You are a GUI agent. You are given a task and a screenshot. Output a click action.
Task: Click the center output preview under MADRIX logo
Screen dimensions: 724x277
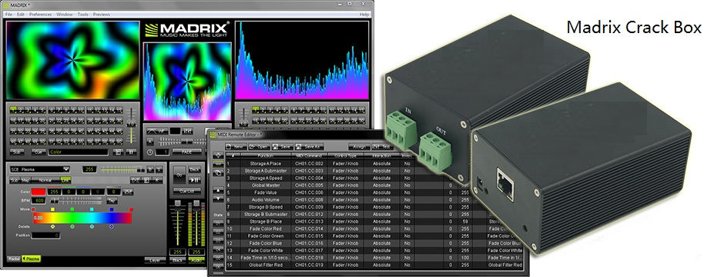187,82
